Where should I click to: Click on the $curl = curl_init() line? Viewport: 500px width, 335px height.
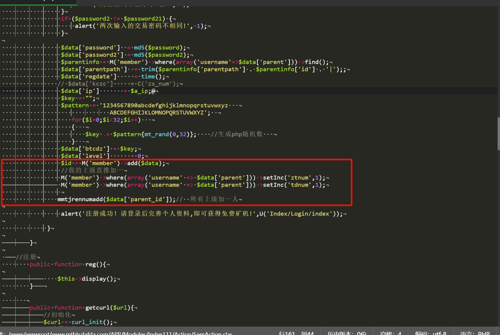coord(80,322)
